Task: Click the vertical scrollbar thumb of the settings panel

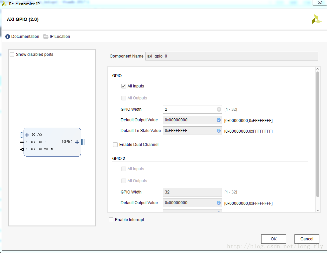Action: [318, 134]
